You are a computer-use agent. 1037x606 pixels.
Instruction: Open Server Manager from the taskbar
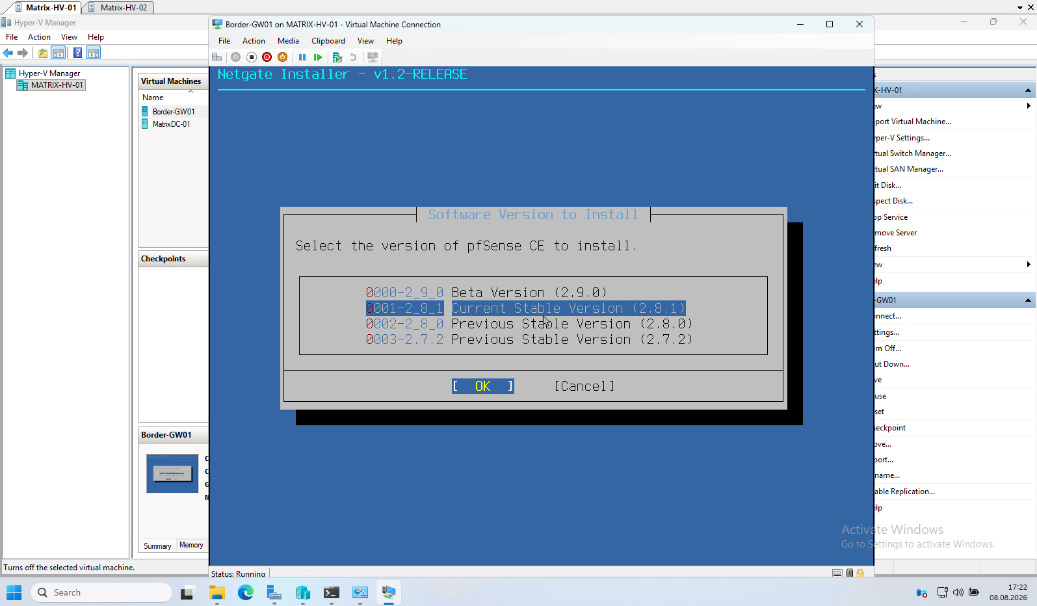[274, 592]
